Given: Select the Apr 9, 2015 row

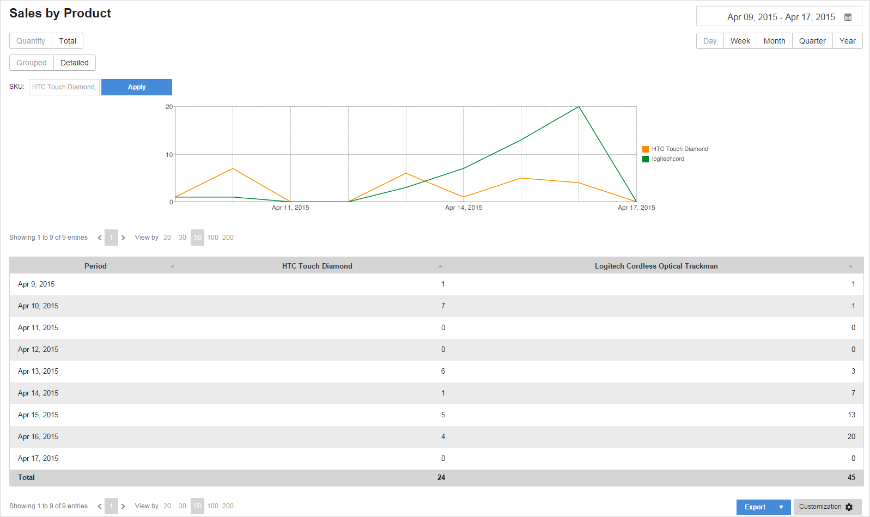Looking at the screenshot, I should (436, 284).
